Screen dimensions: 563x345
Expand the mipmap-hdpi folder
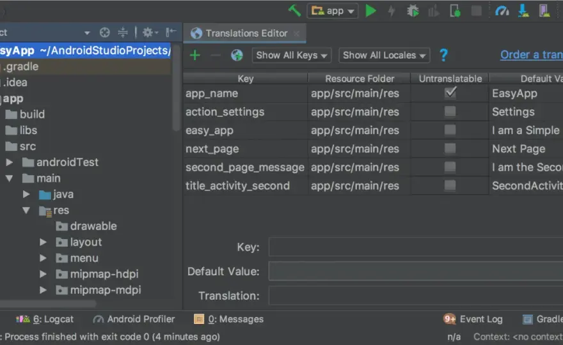pos(43,274)
